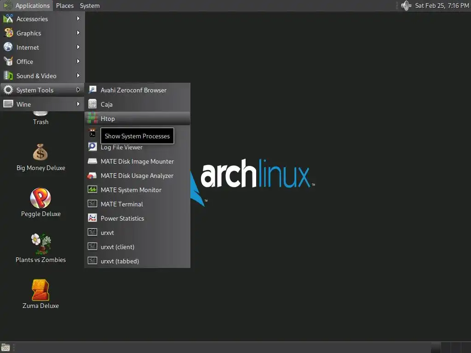This screenshot has width=471, height=353.
Task: Open MATE System Monitor
Action: click(x=137, y=190)
